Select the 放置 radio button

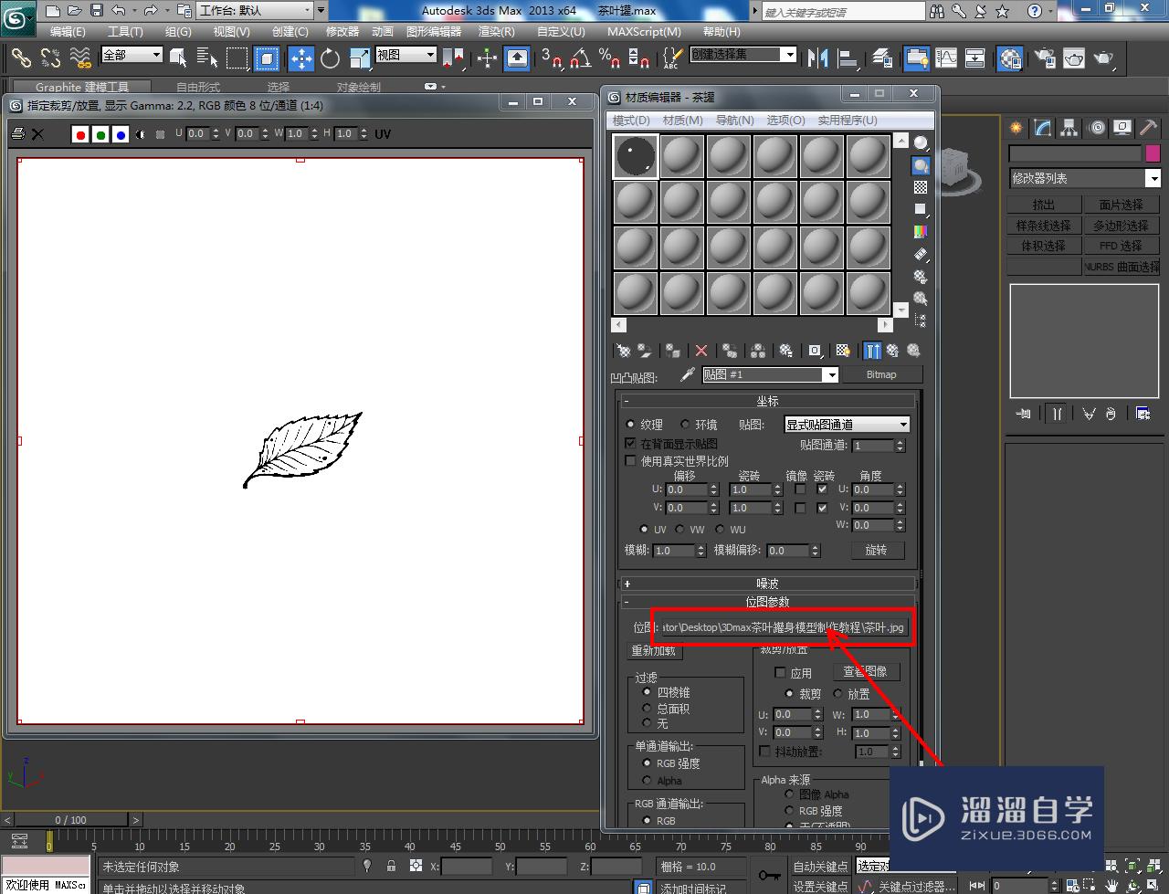pyautogui.click(x=838, y=694)
